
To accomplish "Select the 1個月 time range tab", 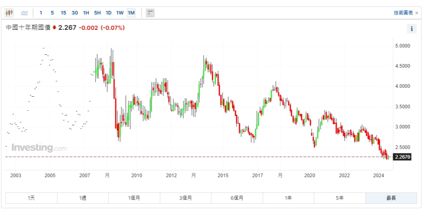I will (134, 198).
